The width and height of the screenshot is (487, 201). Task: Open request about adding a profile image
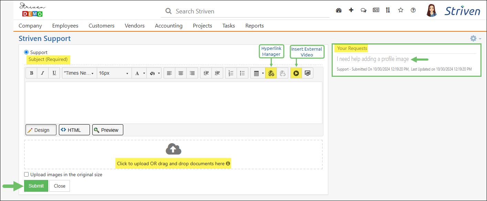pyautogui.click(x=373, y=59)
